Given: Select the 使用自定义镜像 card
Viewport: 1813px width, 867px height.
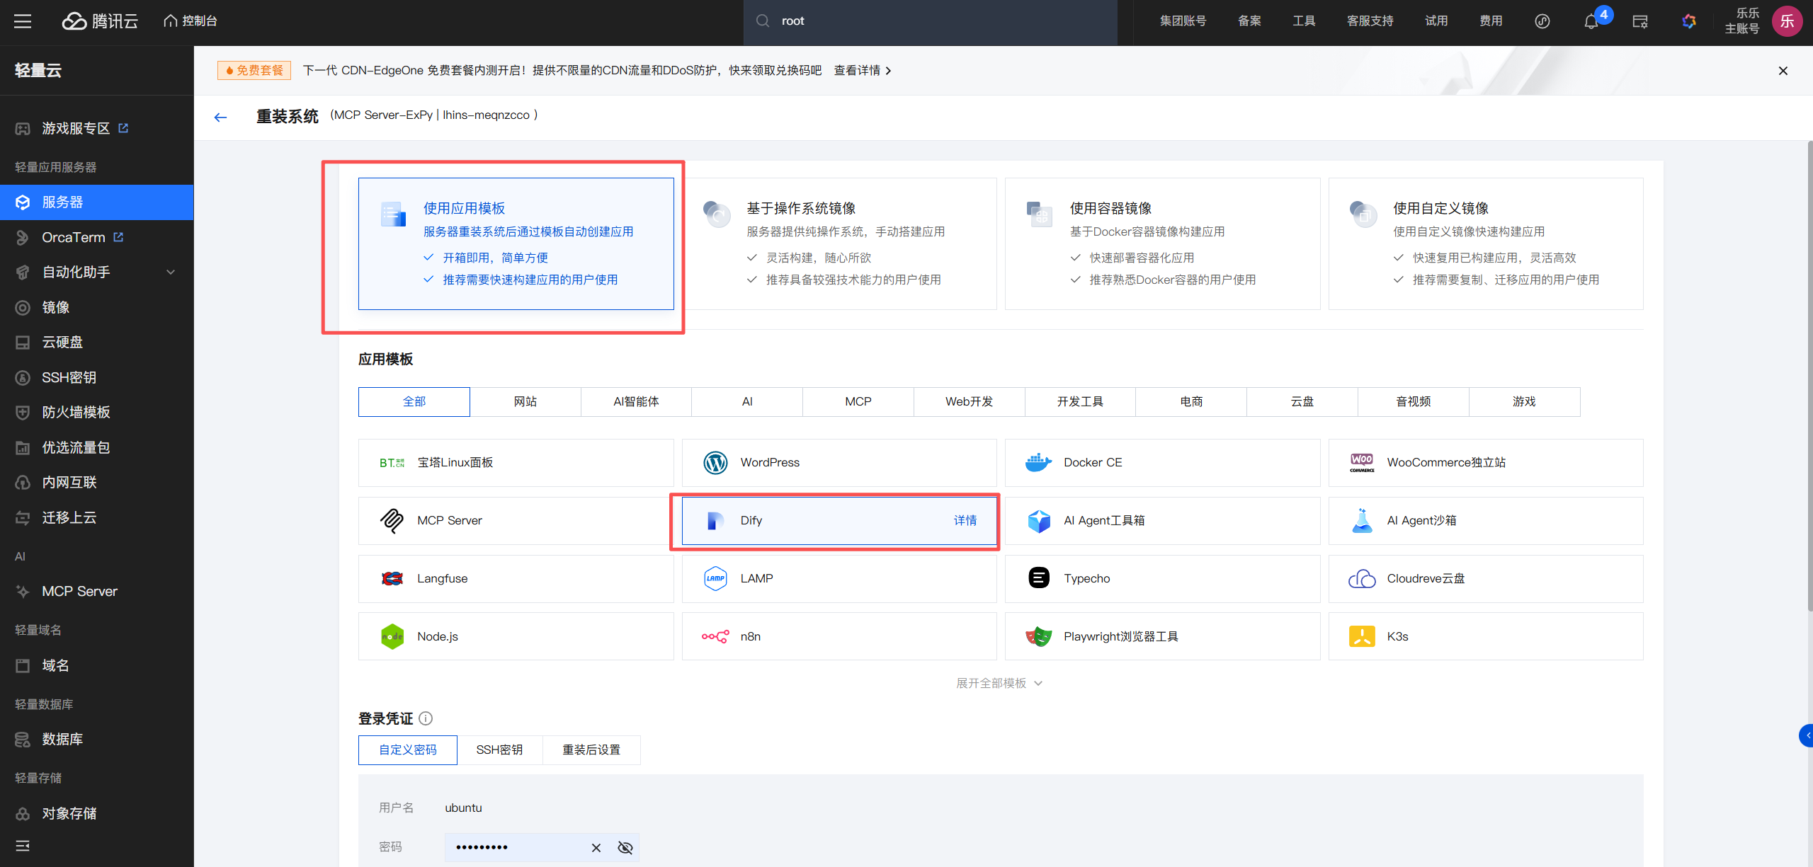Looking at the screenshot, I should pyautogui.click(x=1486, y=243).
